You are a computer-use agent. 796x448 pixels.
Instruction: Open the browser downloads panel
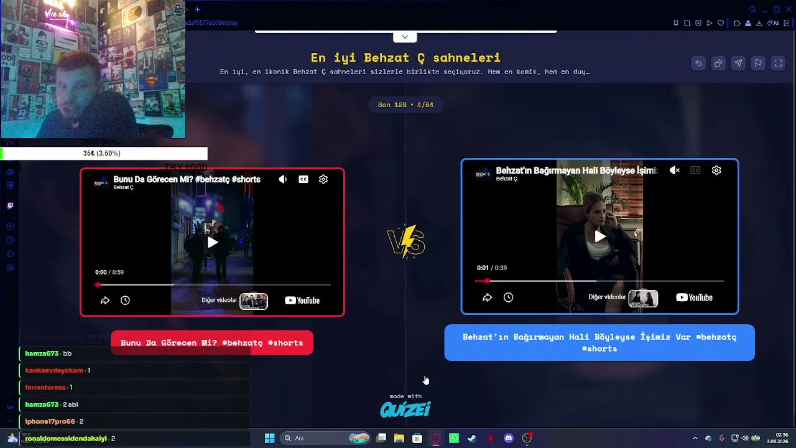pos(759,23)
